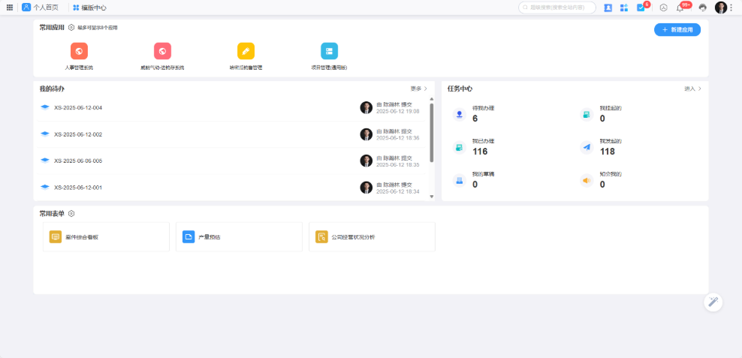Click the notification bell icon
The image size is (742, 358).
click(680, 8)
